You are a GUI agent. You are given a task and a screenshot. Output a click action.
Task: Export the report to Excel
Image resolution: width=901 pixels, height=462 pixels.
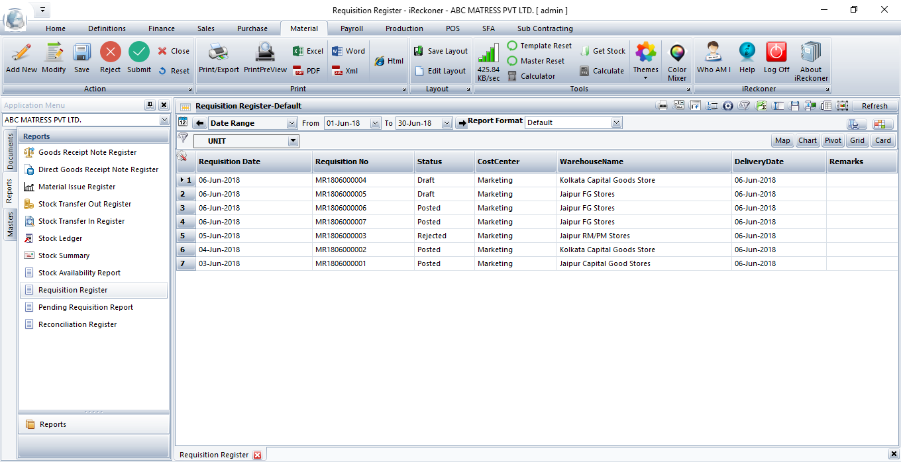[308, 51]
